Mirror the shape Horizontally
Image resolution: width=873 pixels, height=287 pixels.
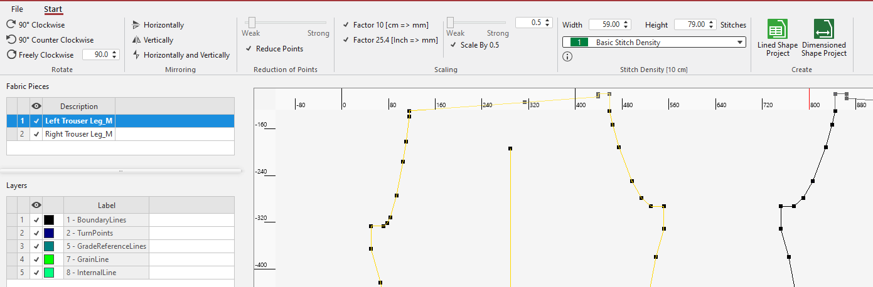tap(163, 25)
